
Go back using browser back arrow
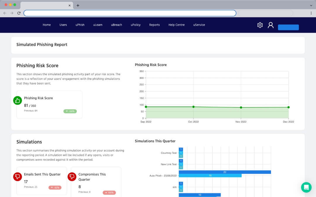[x=5, y=13]
